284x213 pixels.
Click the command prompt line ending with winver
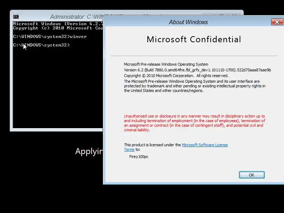(50, 37)
